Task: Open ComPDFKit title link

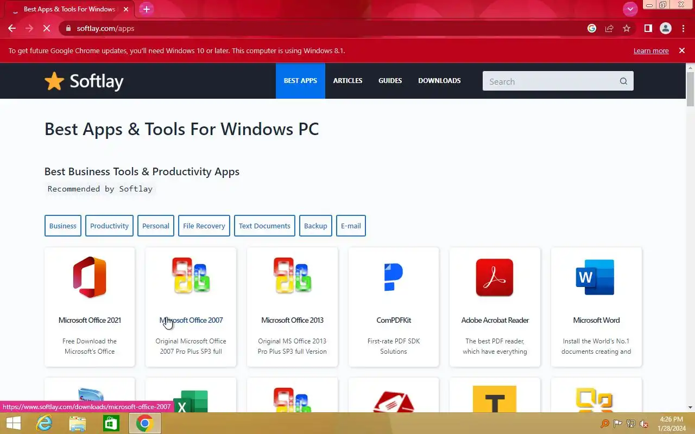Action: coord(394,320)
